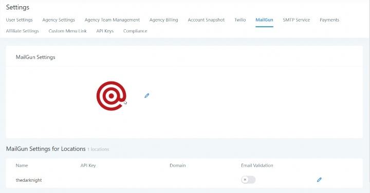Click the Settings page heading
Screen dimensions: 370x193
17,7
